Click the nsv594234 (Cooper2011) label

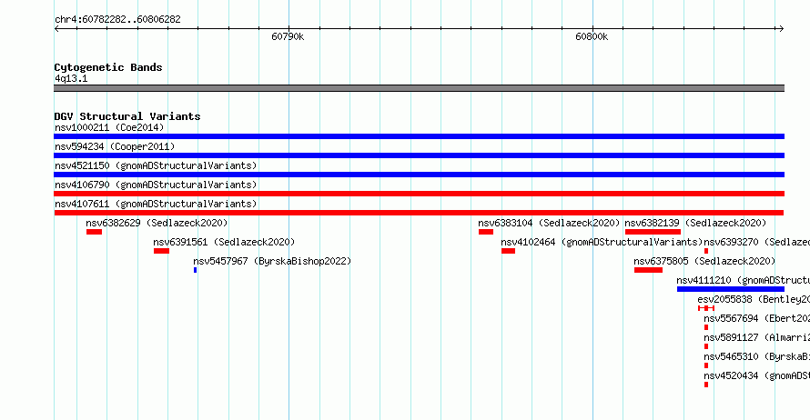[115, 146]
